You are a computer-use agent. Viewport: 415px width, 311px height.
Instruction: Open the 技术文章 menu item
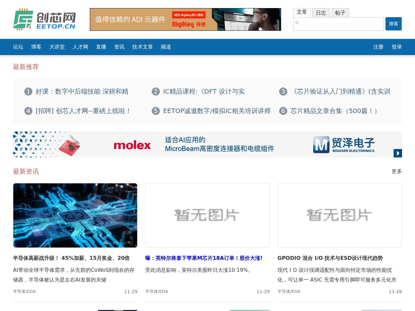[x=142, y=47]
